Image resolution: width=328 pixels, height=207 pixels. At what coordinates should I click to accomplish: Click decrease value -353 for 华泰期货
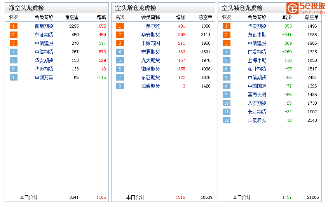tap(287, 26)
